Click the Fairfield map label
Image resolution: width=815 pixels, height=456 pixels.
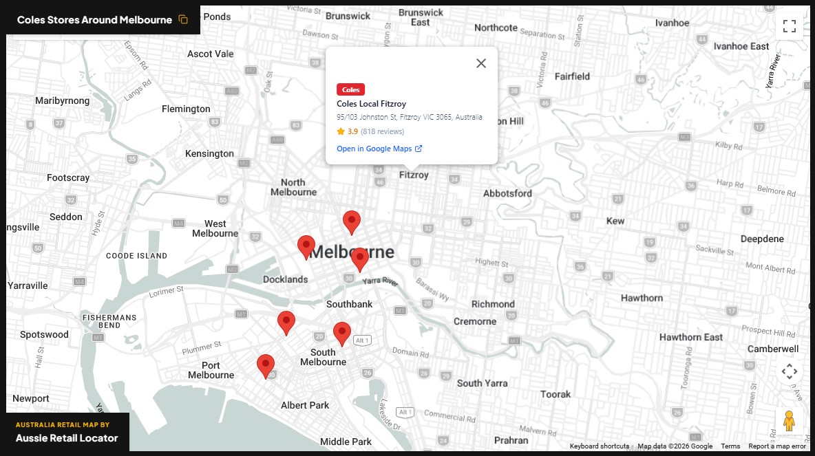coord(572,77)
